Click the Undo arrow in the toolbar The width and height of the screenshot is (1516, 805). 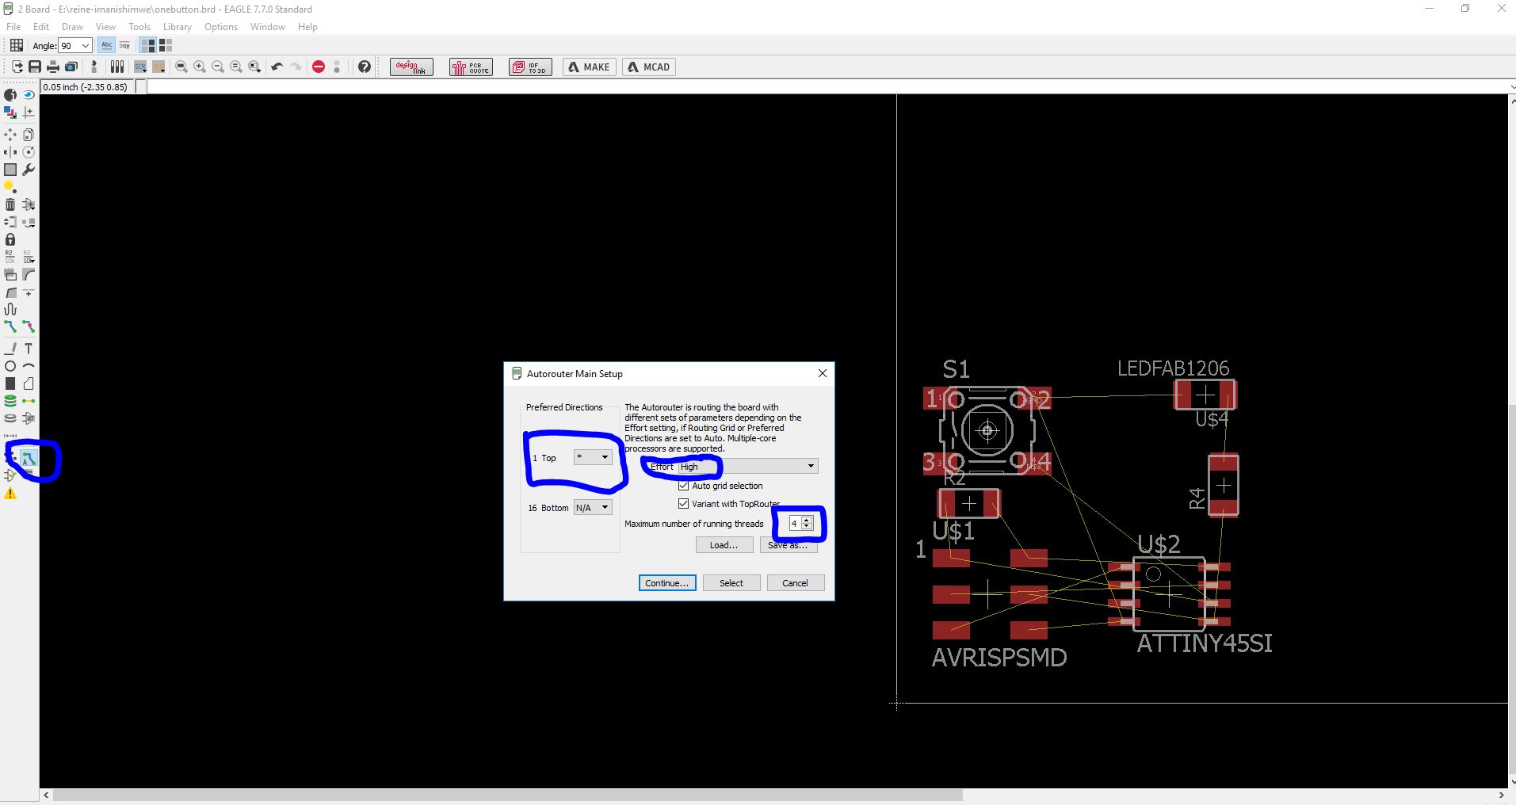(x=277, y=67)
